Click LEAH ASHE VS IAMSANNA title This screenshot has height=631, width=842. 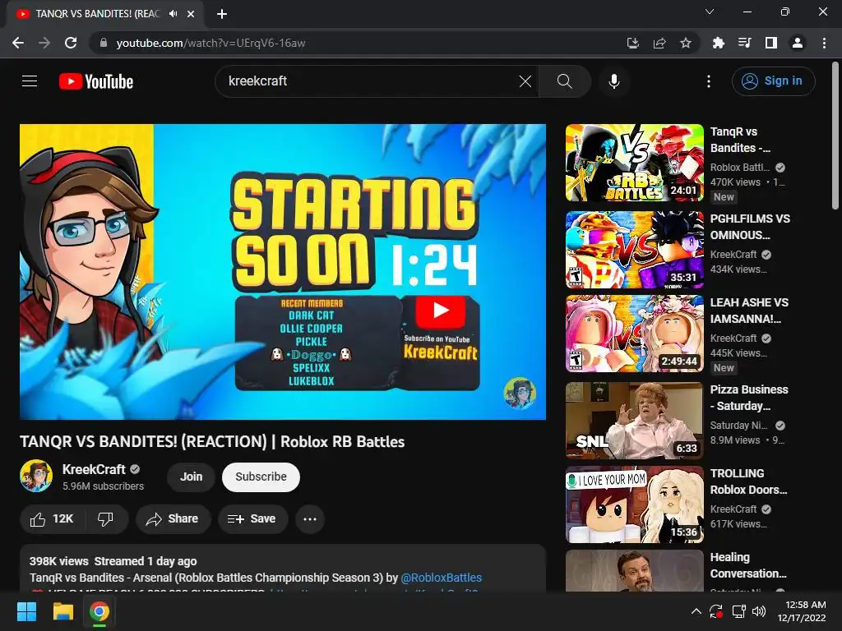[749, 311]
